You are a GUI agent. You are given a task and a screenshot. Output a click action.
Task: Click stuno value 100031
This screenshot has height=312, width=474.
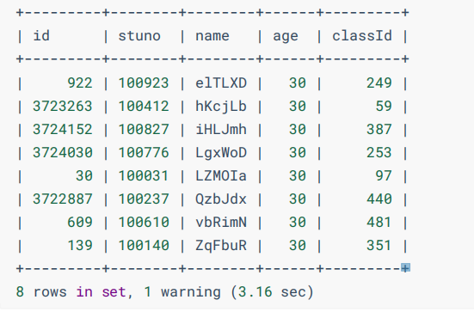click(144, 175)
